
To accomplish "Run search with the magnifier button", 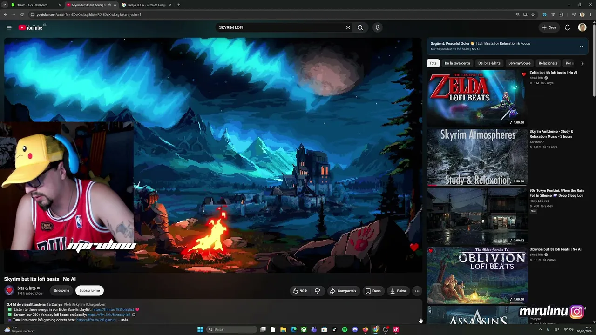I will (x=360, y=27).
